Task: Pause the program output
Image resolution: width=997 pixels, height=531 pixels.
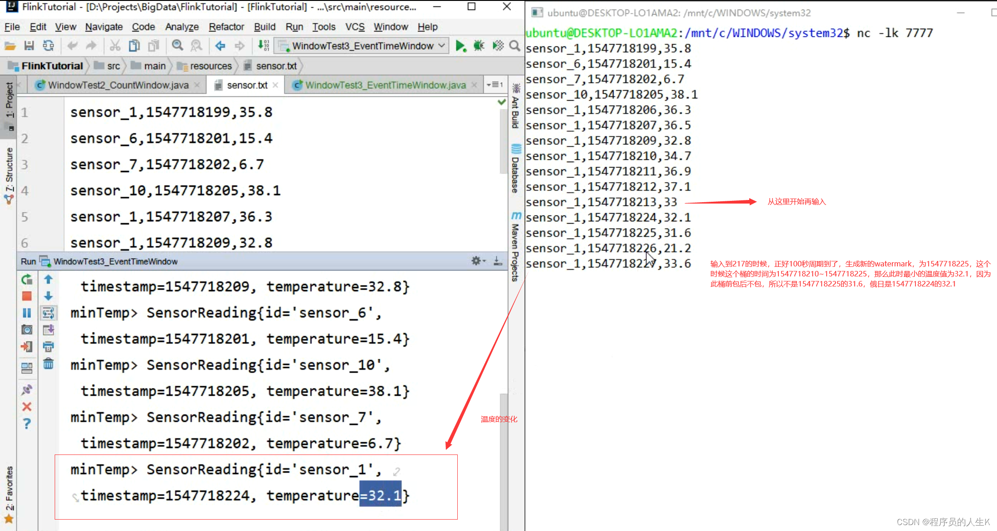Action: point(27,313)
